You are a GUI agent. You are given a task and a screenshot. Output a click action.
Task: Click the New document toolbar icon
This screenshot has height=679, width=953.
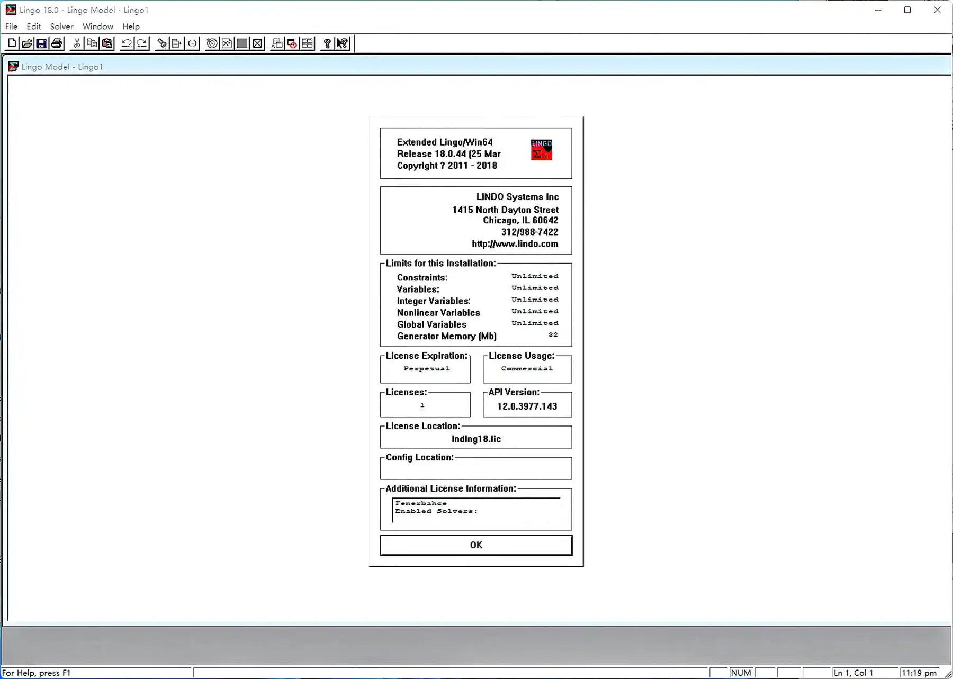coord(12,43)
